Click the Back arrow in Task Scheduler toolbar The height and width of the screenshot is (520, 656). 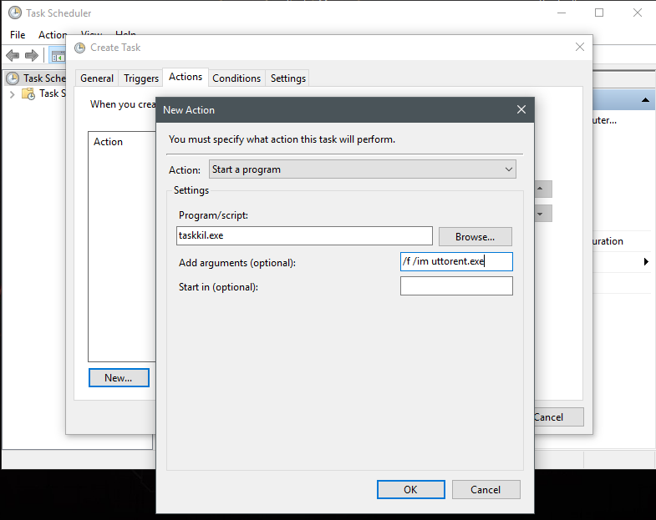(13, 55)
